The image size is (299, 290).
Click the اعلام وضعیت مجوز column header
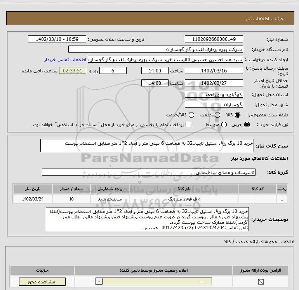(x=153, y=270)
